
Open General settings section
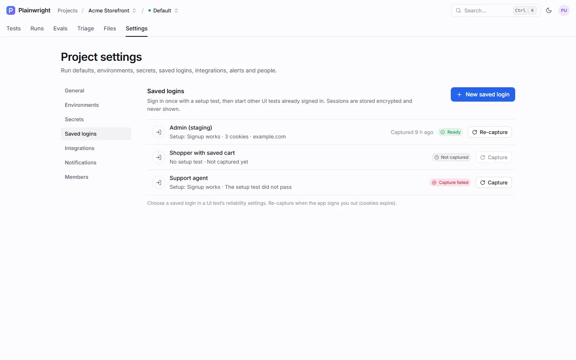coord(96,90)
